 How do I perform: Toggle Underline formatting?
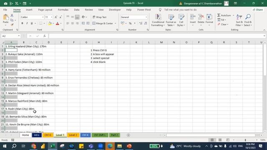click(x=32, y=23)
